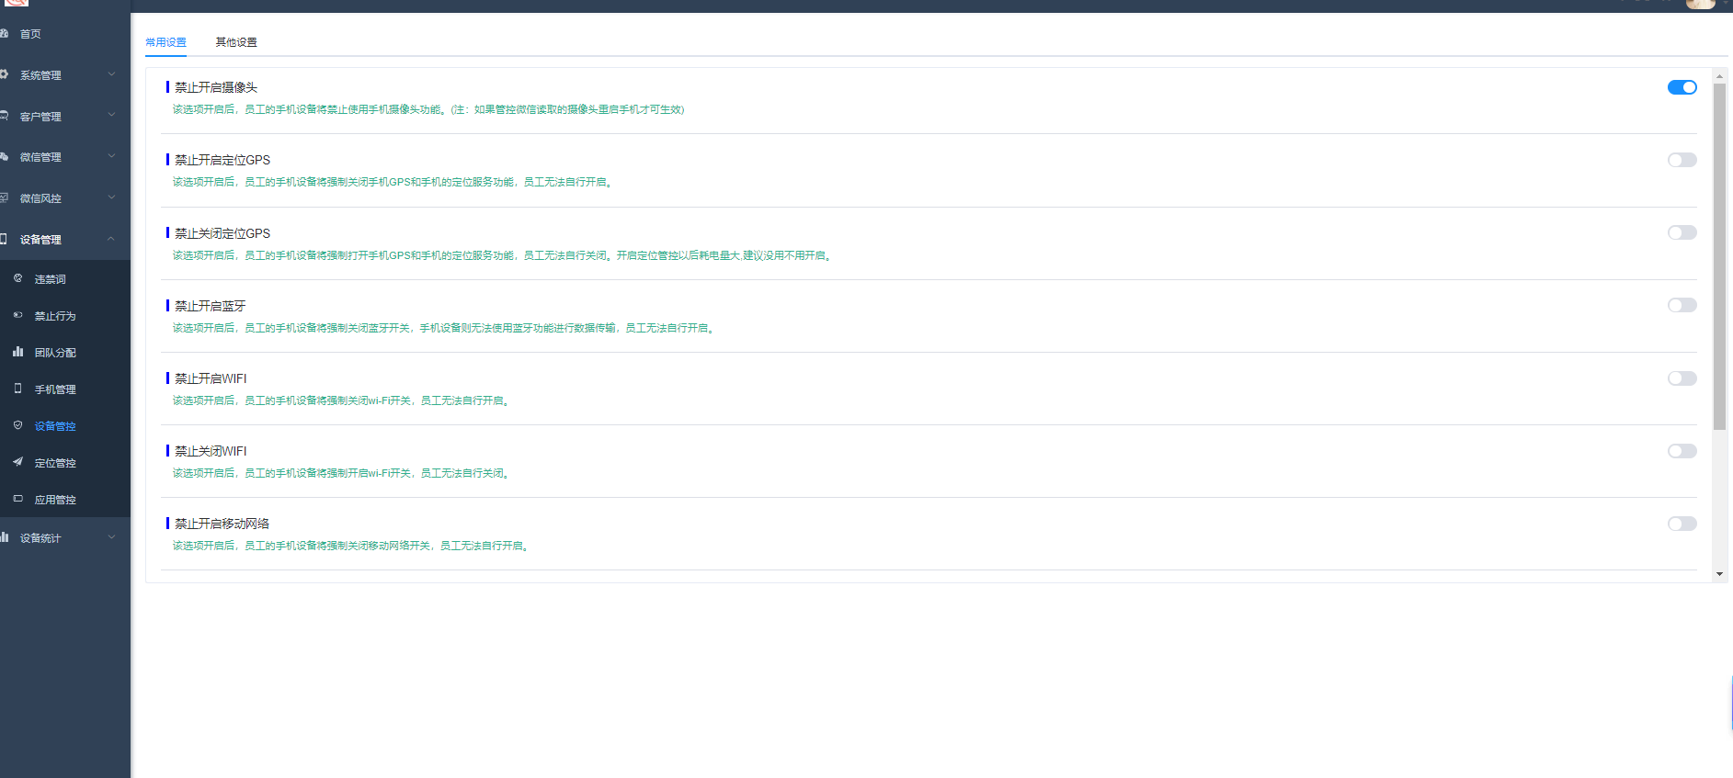Viewport: 1733px width, 778px height.
Task: Enable the 禁止开启定位GPS switch
Action: click(1682, 160)
